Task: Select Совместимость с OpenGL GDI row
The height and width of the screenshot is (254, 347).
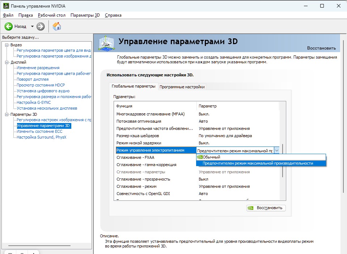Action: click(197, 194)
